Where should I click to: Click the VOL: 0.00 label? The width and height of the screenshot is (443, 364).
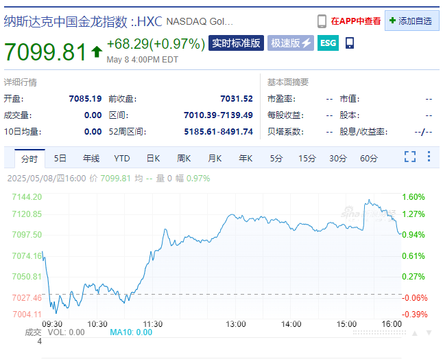(66, 332)
